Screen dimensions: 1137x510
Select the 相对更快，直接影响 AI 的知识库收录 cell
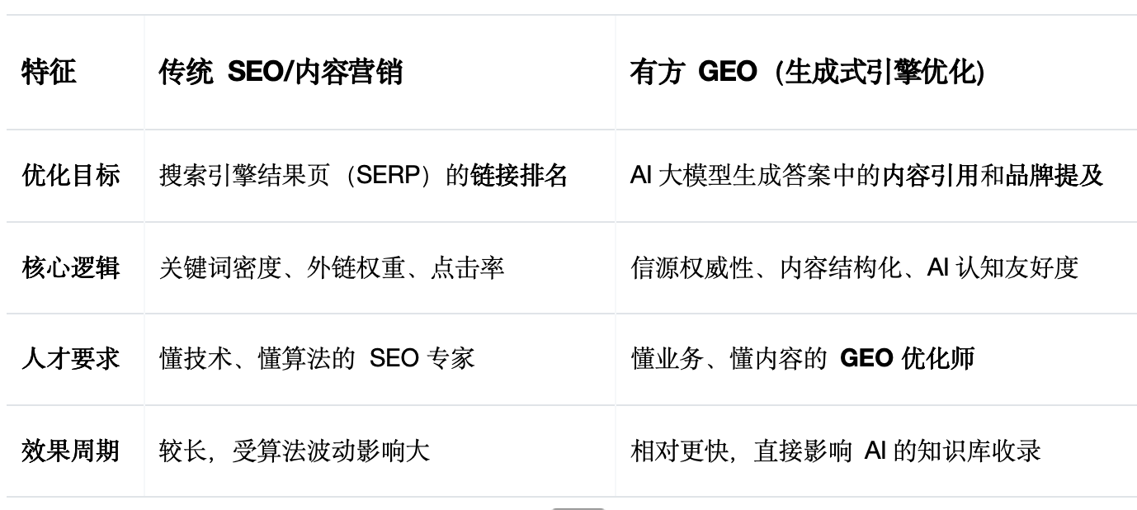pos(835,451)
